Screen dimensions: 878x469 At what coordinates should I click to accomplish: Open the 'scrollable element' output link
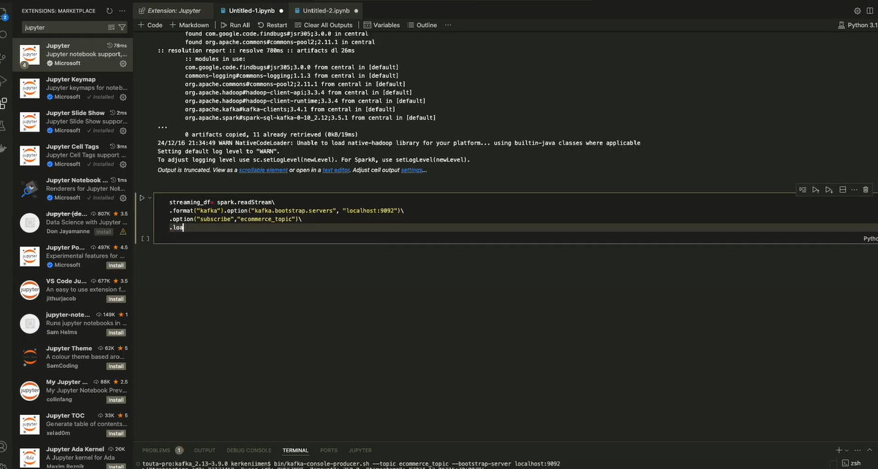point(263,170)
